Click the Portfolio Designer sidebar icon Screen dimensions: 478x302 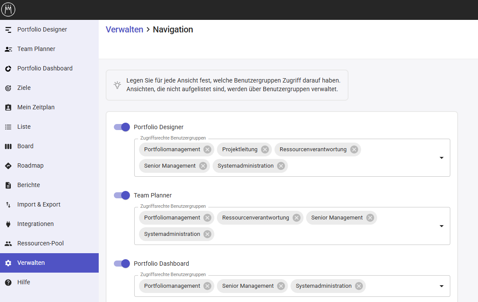[x=8, y=29]
